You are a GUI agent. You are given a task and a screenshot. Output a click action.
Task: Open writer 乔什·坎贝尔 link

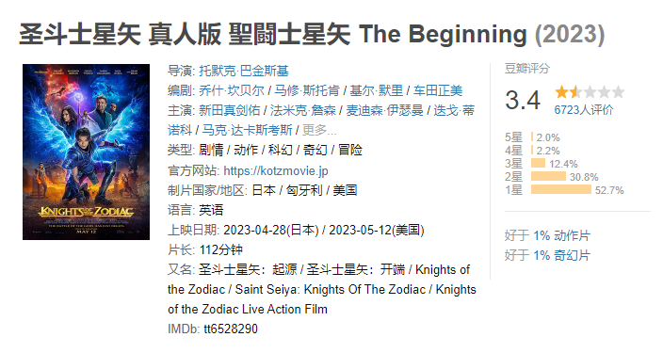click(x=232, y=90)
